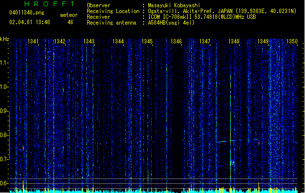Screen dimensions: 305x193
Task: Click the 1342 time marker
Action: (60, 41)
